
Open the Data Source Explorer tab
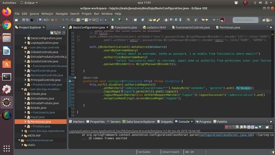point(138,121)
